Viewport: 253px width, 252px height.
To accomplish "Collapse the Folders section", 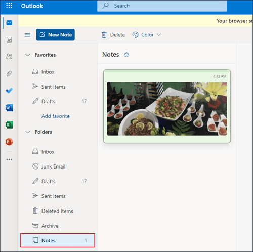I will [x=28, y=132].
